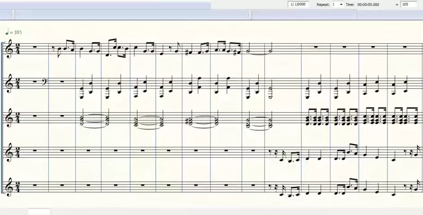
Task: Click the treble clef on the third staff
Action: (10, 119)
